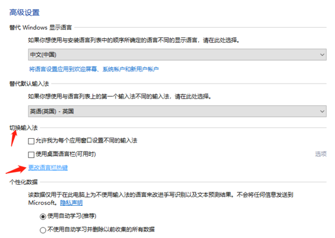Open the 英语(英国) - 英国 input method dropdown
Viewport: 335px width, 238px height.
[177, 111]
